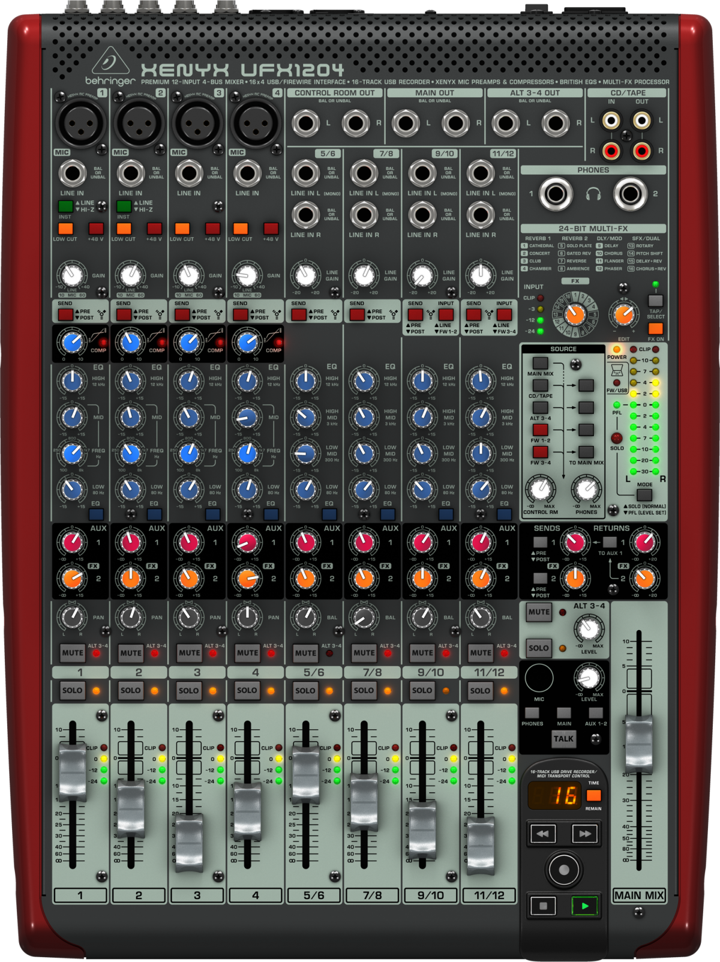Mute channel 1
Viewport: 720px width, 962px height.
coord(73,652)
